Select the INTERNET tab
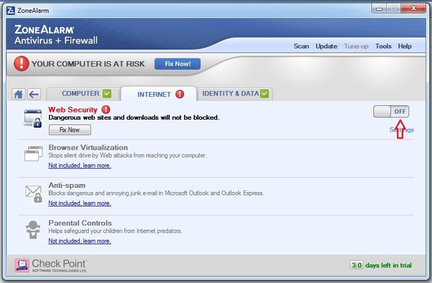The width and height of the screenshot is (432, 283). coord(159,94)
